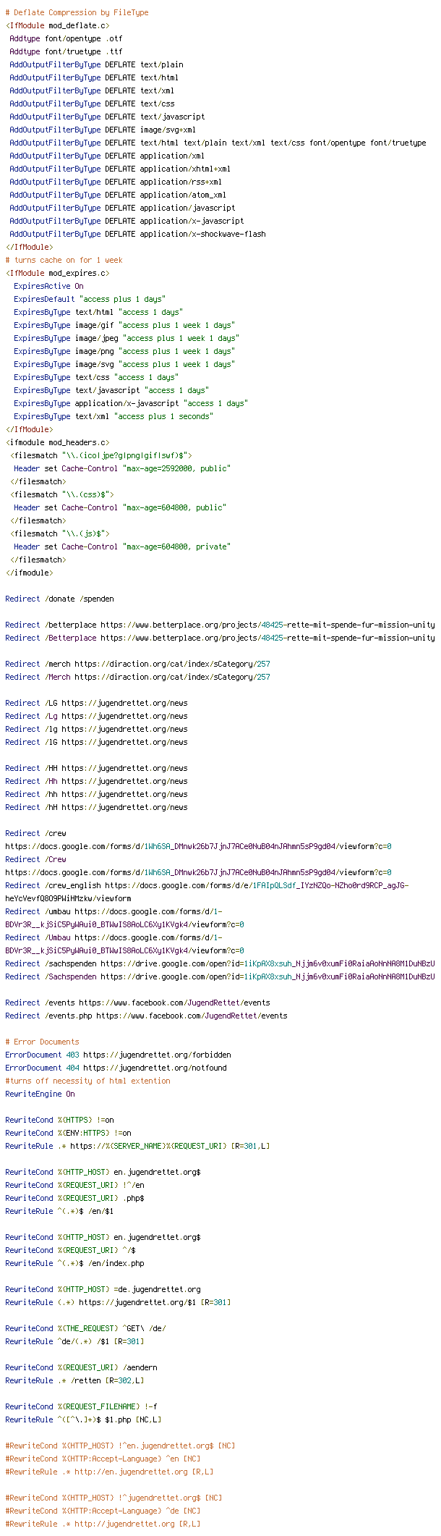Select the RewriteRule containing '%{SERVER_NAME}%{REQUEST_URI}'
This screenshot has width=441, height=1536.
tap(137, 1147)
